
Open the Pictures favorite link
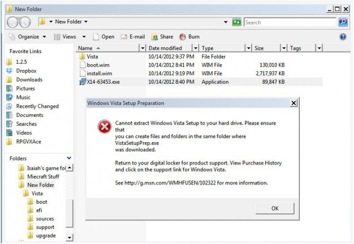[25, 88]
